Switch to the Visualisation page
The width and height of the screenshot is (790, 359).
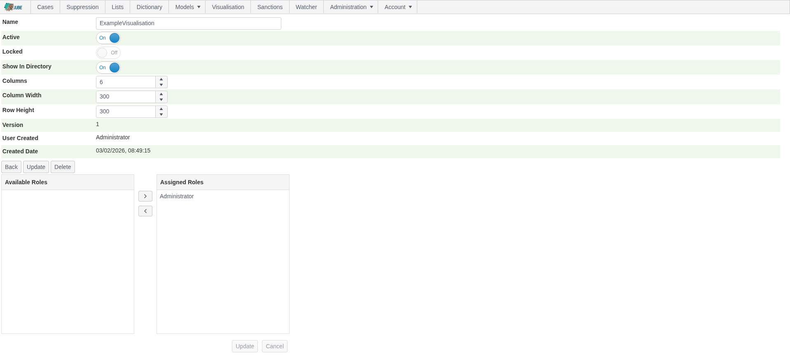point(228,7)
